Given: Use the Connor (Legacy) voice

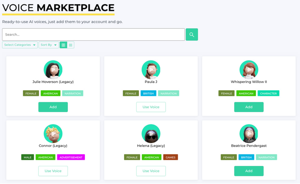Looking at the screenshot, I should point(53,171).
